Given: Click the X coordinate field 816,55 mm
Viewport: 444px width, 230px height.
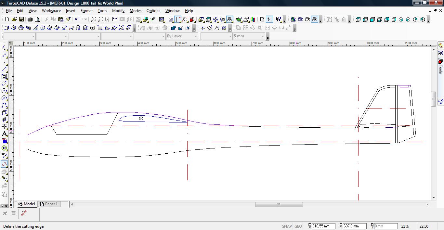Looking at the screenshot, I should [323, 226].
